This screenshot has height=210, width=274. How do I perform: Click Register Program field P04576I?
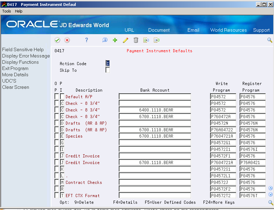252,149
